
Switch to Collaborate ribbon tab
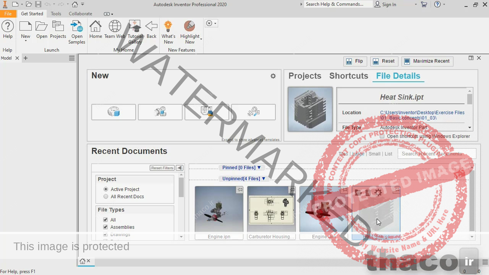tap(80, 13)
